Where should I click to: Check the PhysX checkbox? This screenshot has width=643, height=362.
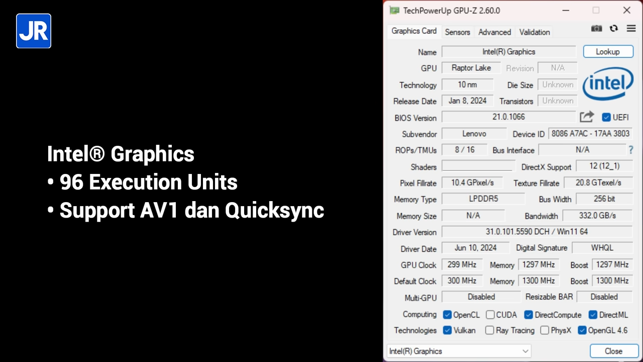(x=545, y=330)
